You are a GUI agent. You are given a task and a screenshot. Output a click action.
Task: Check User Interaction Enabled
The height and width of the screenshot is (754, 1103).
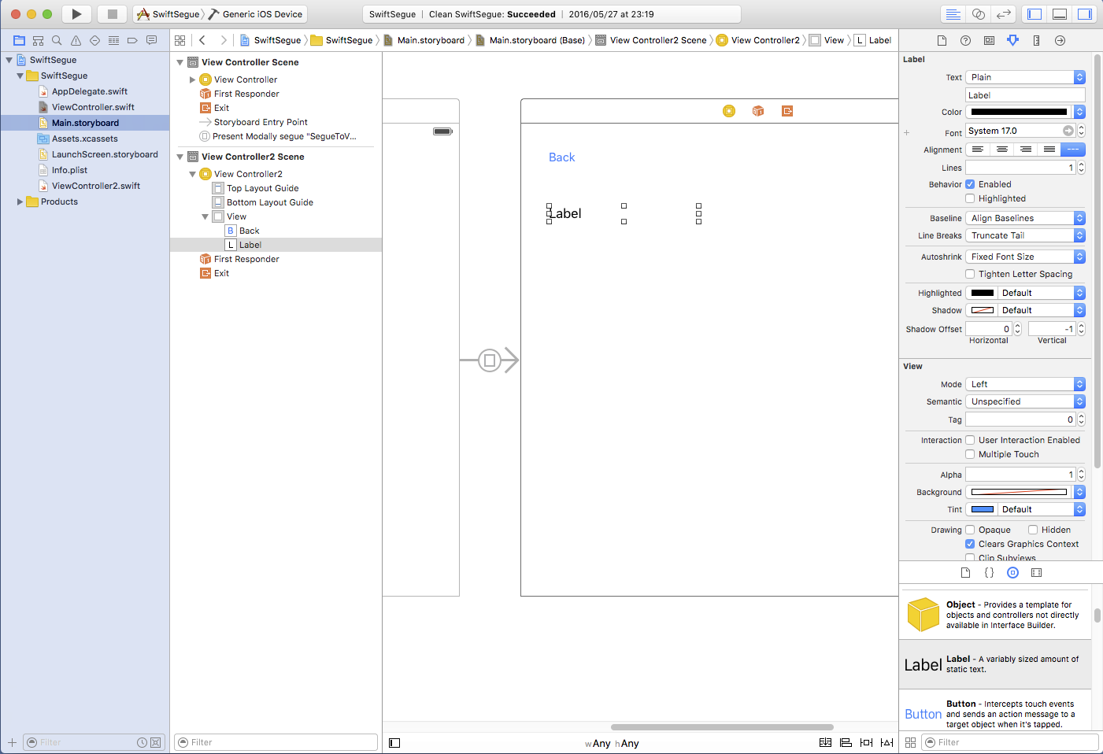[970, 440]
